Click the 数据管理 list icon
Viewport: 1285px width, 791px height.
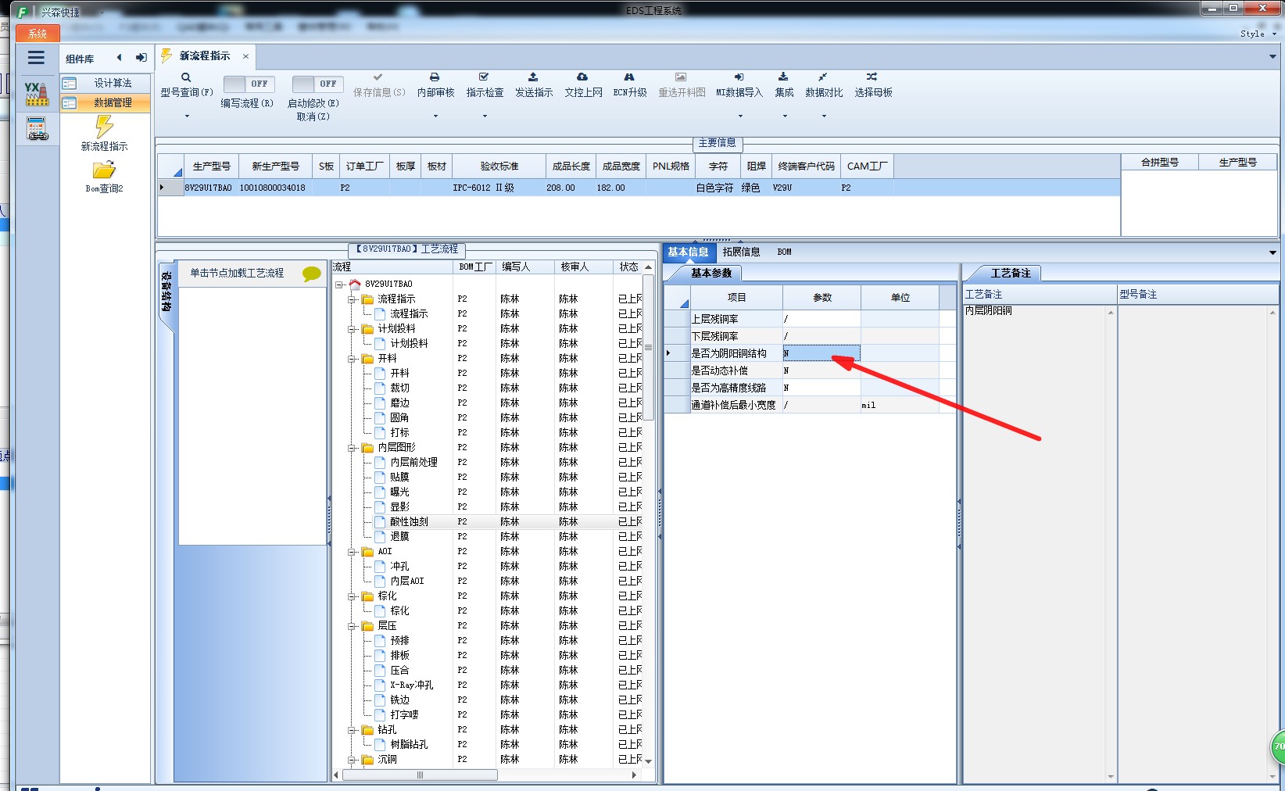(x=70, y=103)
